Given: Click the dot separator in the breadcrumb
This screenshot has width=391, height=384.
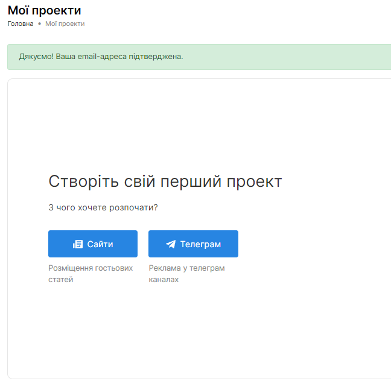Looking at the screenshot, I should pyautogui.click(x=39, y=24).
